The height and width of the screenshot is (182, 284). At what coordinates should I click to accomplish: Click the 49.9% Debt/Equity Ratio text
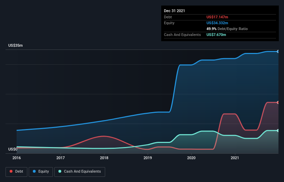(227, 29)
